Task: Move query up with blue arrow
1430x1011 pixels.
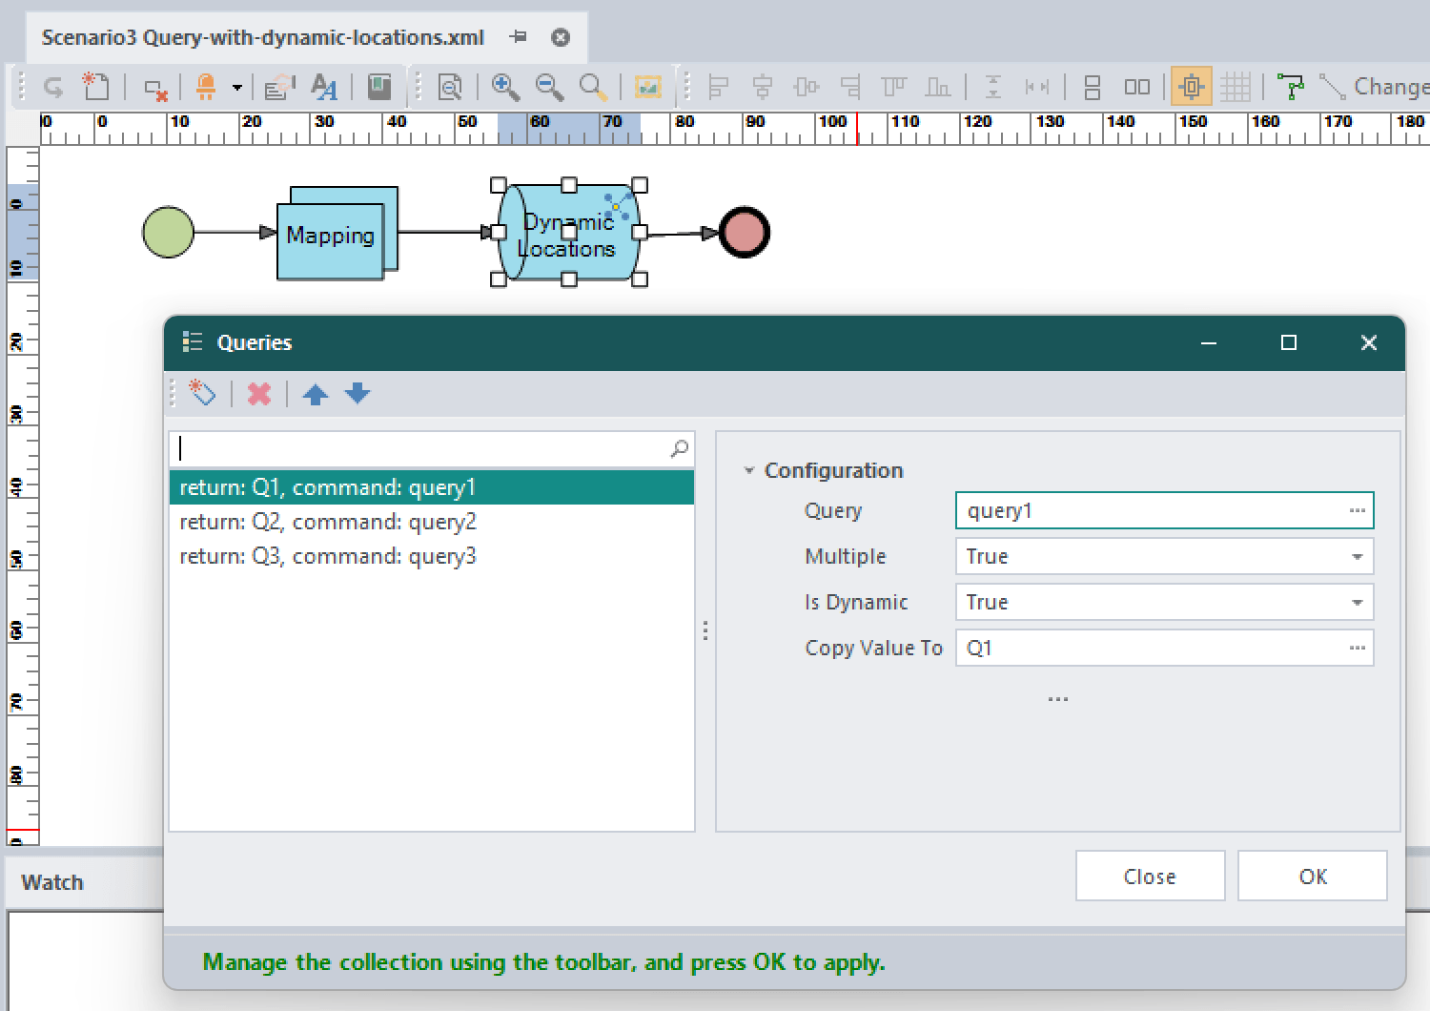Action: [x=316, y=394]
